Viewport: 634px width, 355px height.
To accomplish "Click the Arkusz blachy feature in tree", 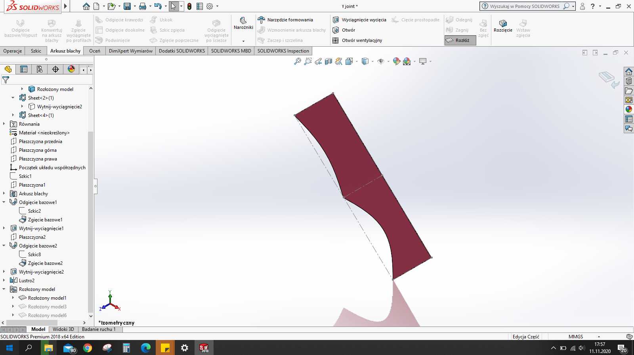I will click(33, 194).
